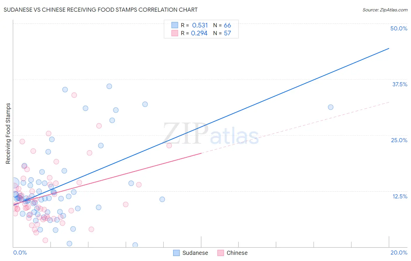
Task: Click the Receiving Food Stamps axis title
Action: point(8,133)
